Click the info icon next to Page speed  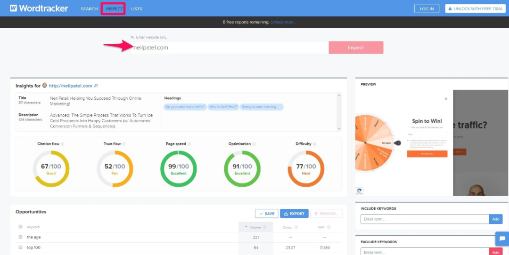[189, 144]
